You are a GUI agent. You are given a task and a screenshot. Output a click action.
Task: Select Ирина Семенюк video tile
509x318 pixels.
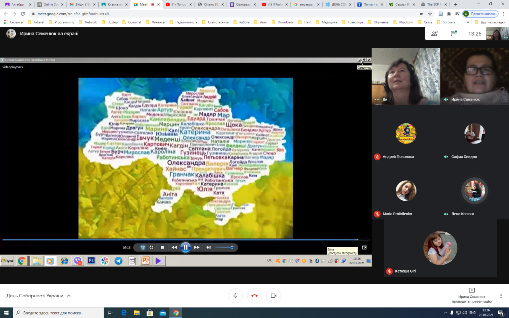474,76
